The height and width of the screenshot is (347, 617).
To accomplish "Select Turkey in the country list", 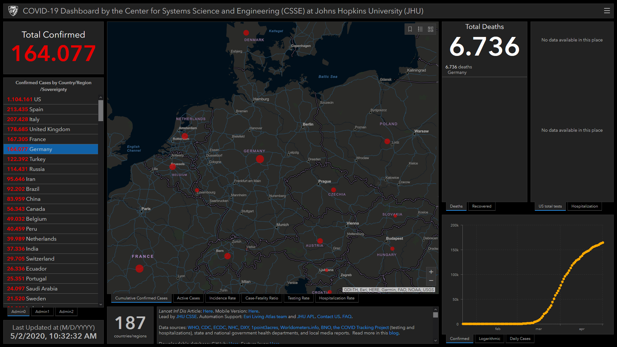I will point(51,159).
